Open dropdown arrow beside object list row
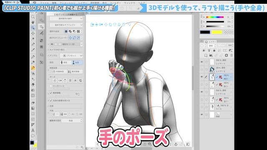The height and width of the screenshot is (150, 267). [x=81, y=44]
